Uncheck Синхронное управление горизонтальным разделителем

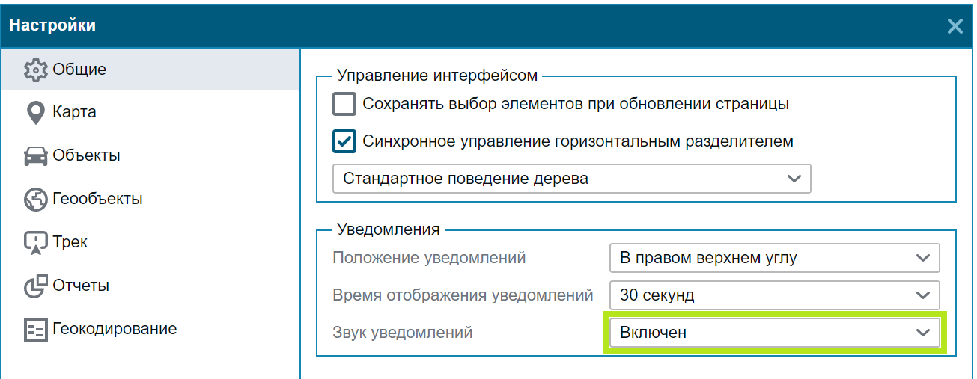(x=344, y=141)
